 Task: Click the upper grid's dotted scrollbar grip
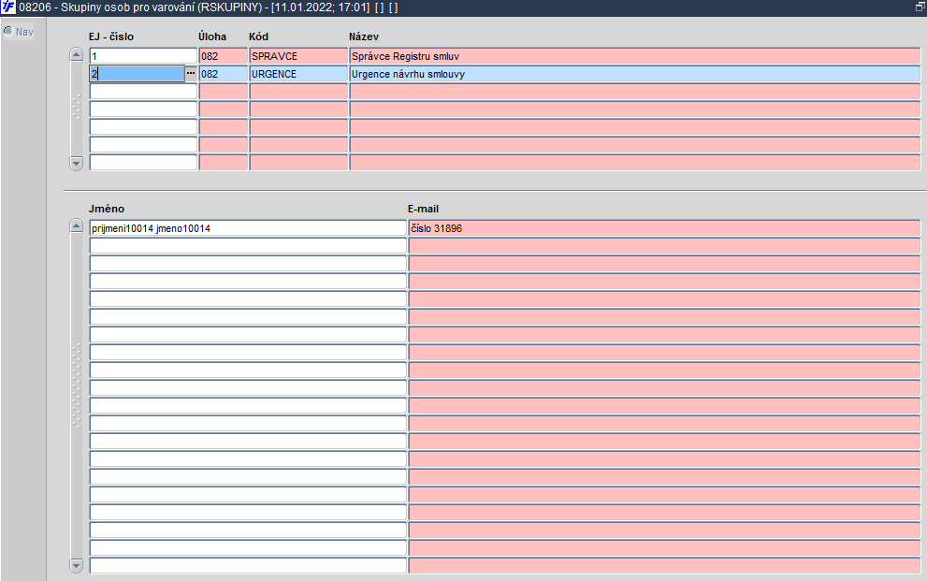pos(77,108)
